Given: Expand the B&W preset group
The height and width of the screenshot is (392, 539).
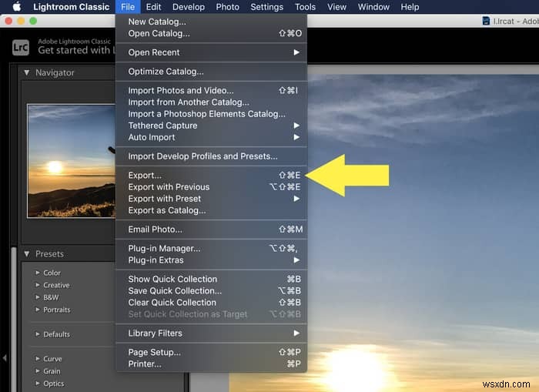Looking at the screenshot, I should coord(38,297).
